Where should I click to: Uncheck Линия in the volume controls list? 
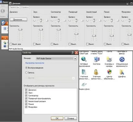pos(26,104)
